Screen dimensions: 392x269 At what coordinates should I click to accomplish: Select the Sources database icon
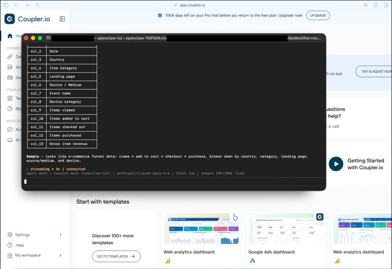pyautogui.click(x=10, y=67)
